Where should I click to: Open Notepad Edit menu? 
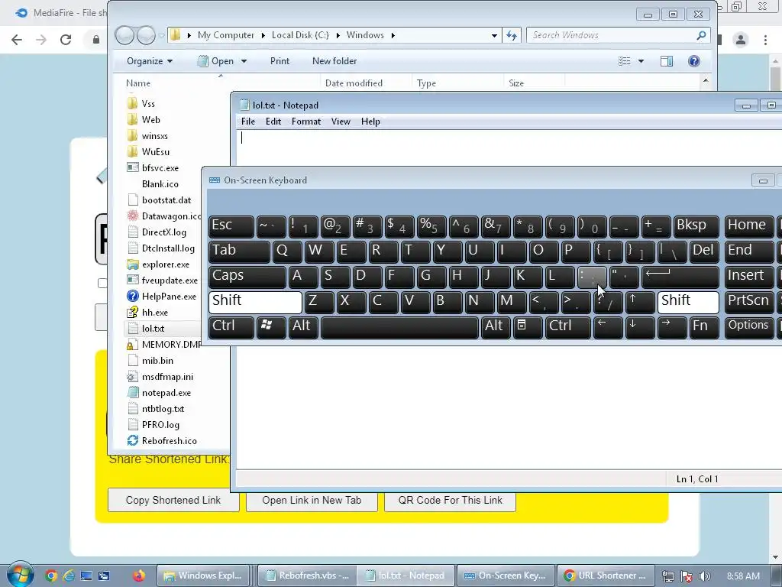[x=273, y=122]
